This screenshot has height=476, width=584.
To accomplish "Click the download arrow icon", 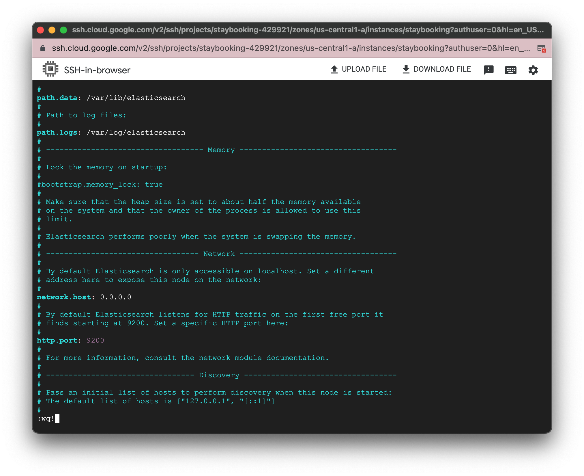I will [x=406, y=69].
